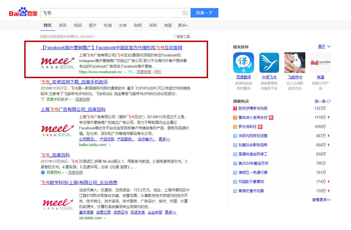351x230 pixels.
Task: Open camera image search icon
Action: coord(185,13)
